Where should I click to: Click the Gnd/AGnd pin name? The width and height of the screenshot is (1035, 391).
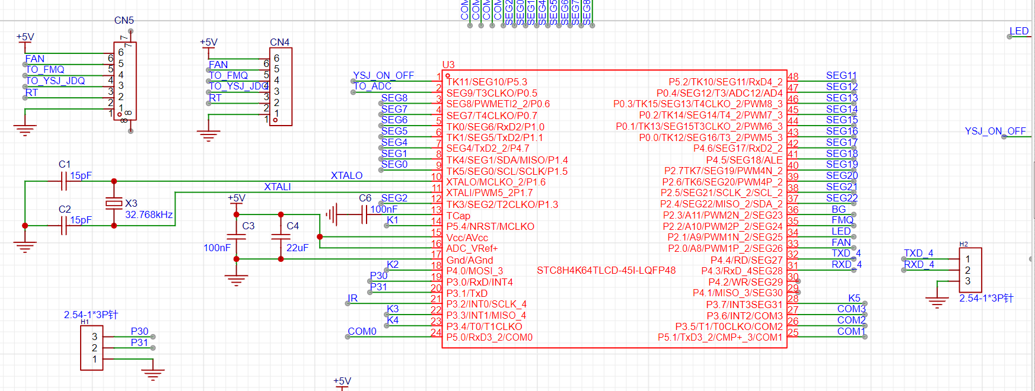pyautogui.click(x=469, y=260)
